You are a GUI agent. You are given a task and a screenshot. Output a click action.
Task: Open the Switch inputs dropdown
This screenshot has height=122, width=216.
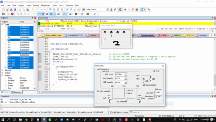pyautogui.click(x=126, y=78)
